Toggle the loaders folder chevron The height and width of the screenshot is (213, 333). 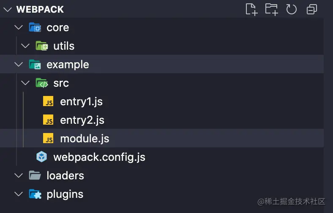[x=18, y=176]
